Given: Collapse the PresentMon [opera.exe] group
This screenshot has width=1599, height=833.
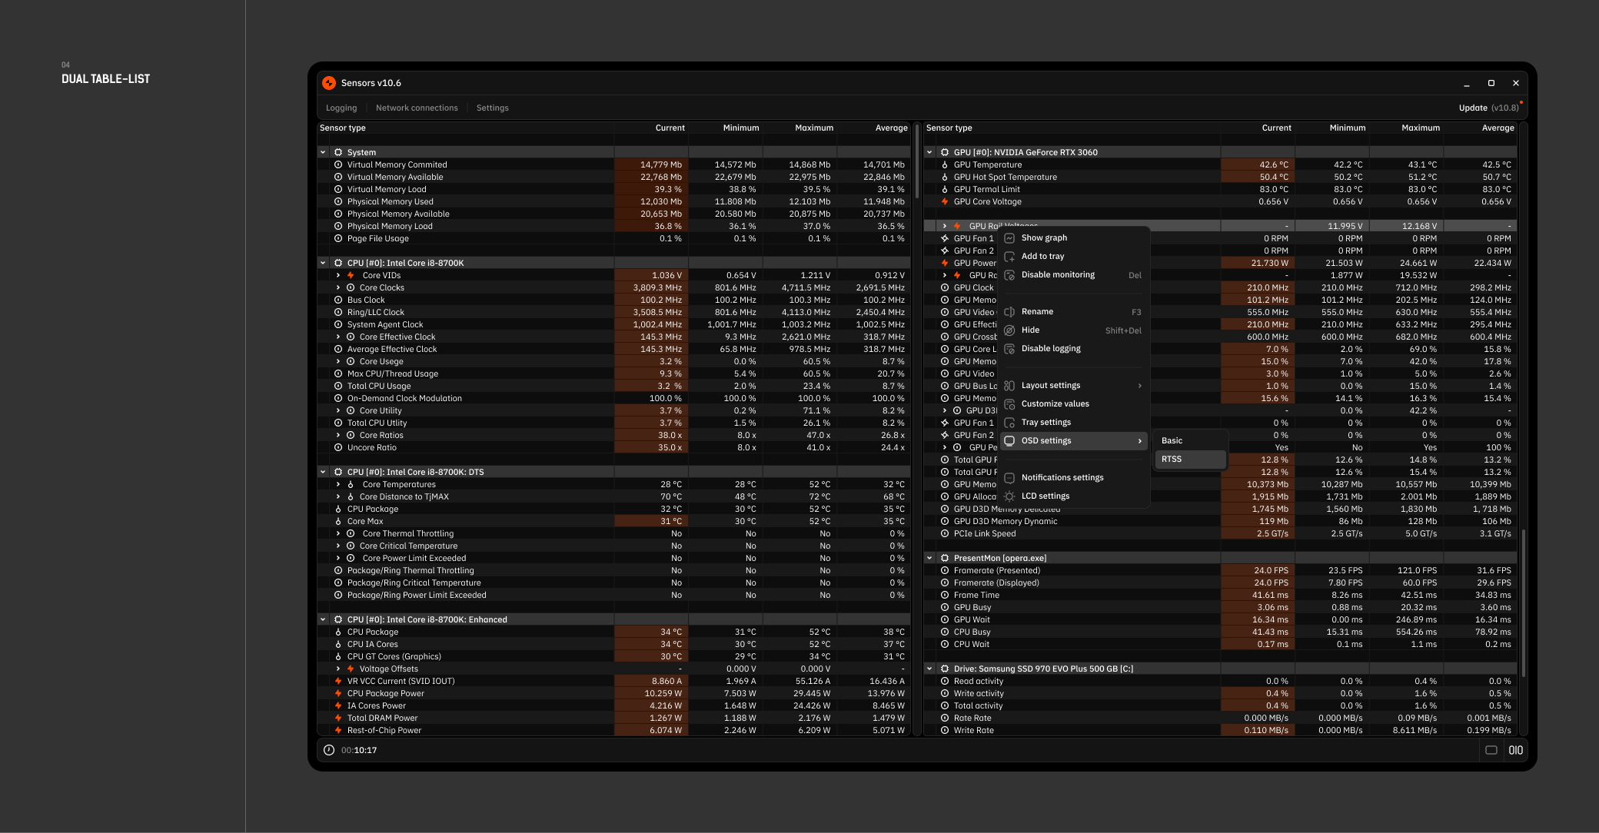Looking at the screenshot, I should pyautogui.click(x=929, y=558).
